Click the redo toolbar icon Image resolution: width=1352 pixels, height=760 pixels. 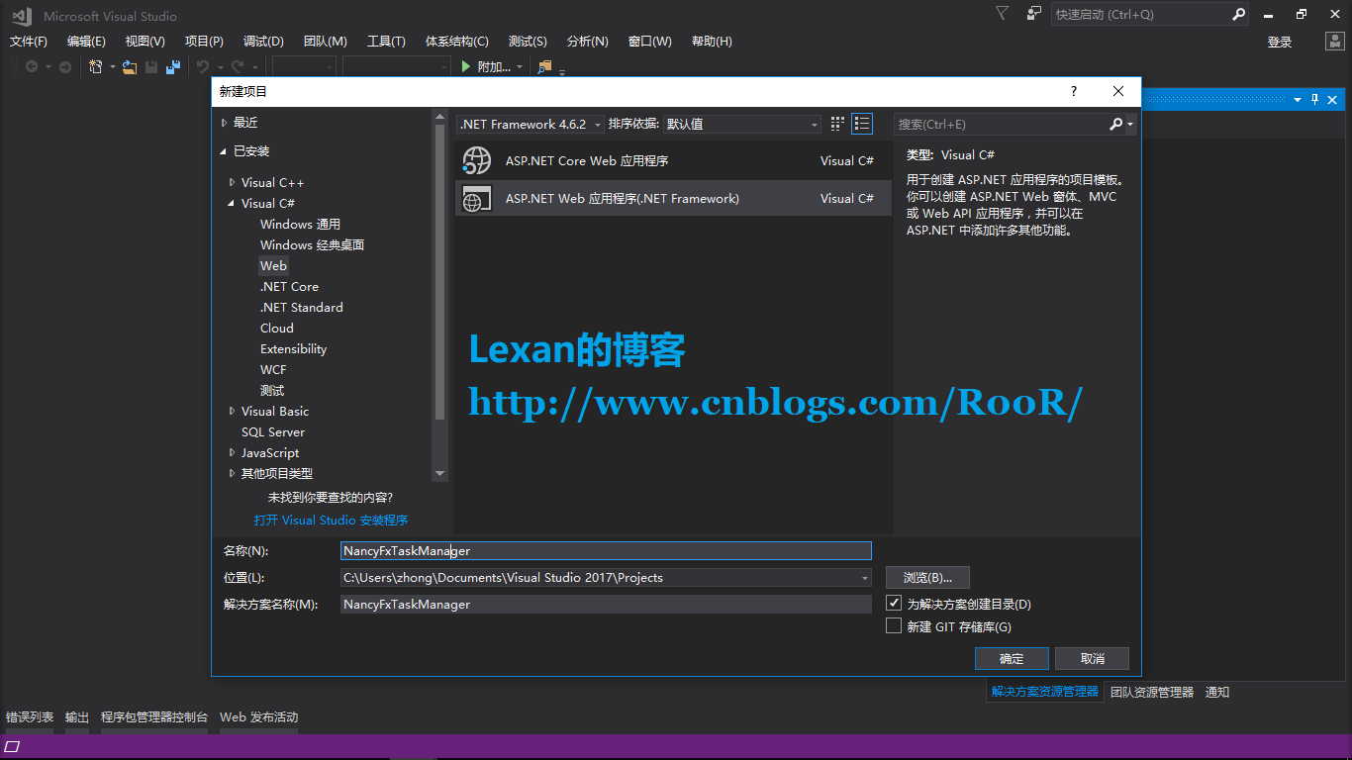click(238, 67)
